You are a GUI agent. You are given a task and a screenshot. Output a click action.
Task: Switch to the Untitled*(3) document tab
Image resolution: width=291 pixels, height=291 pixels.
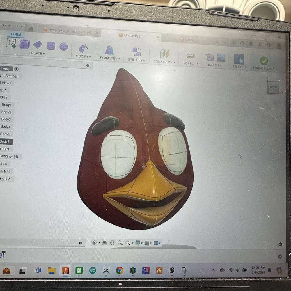[x=133, y=36]
